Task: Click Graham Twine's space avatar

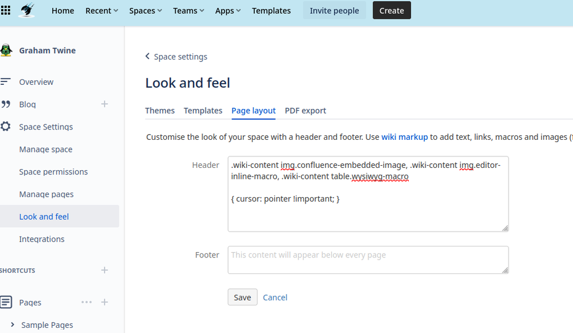Action: [7, 50]
